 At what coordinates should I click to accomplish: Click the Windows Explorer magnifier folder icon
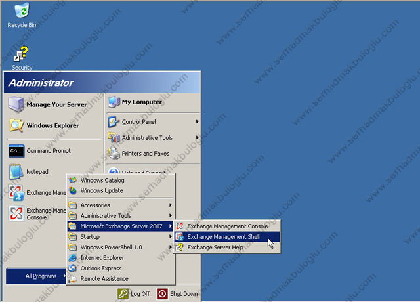[x=16, y=125]
